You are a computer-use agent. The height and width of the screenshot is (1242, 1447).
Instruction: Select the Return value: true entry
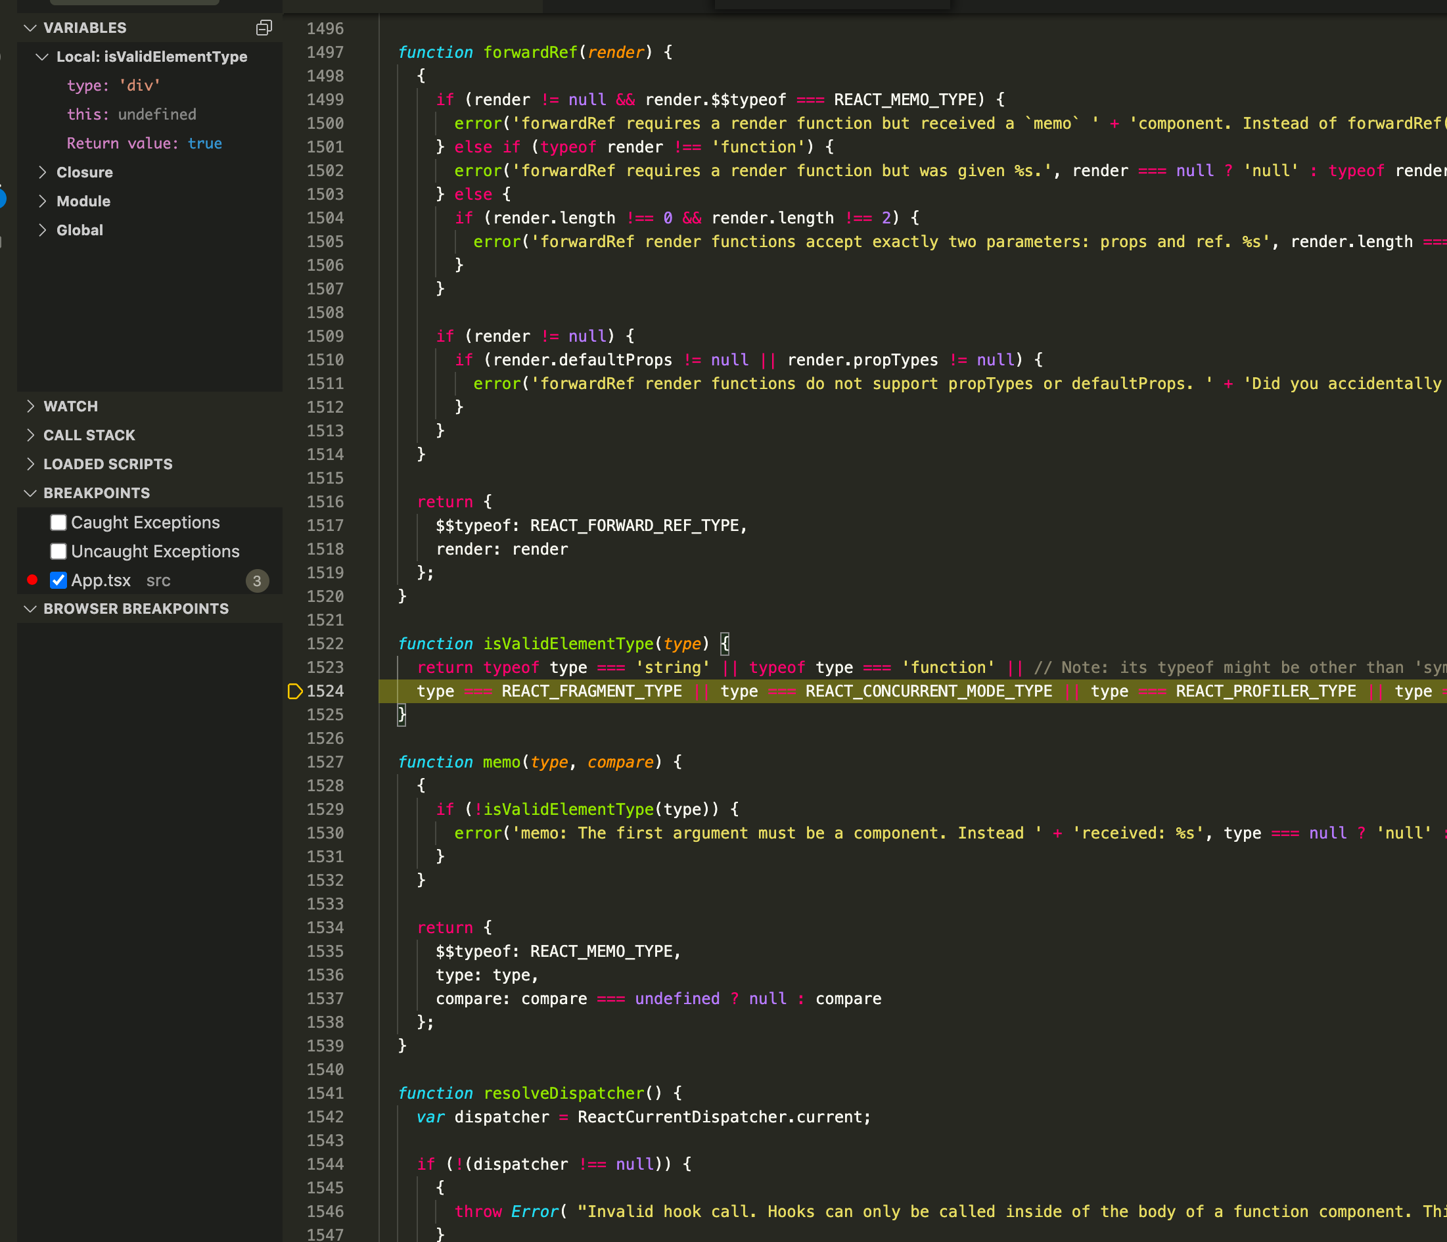point(145,143)
